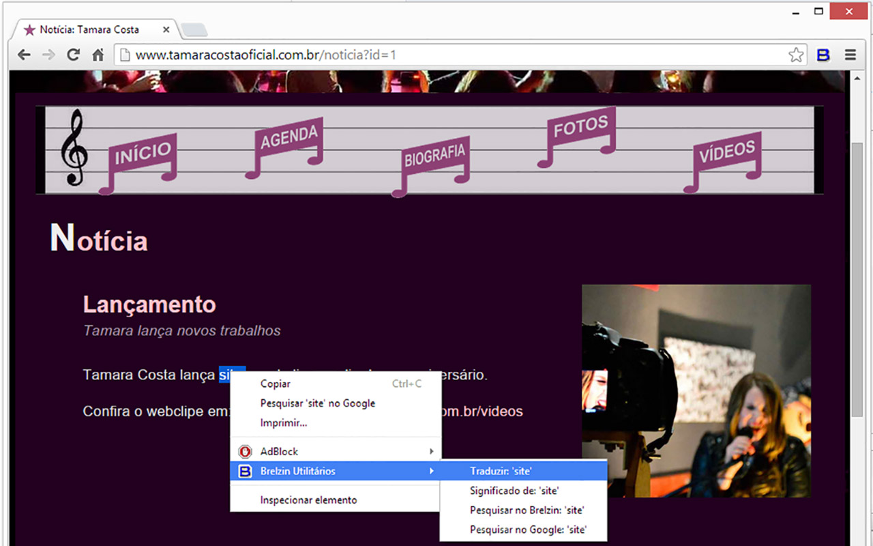Expand the Brelzin Utilitários submenu
Image resolution: width=873 pixels, height=546 pixels.
click(336, 471)
